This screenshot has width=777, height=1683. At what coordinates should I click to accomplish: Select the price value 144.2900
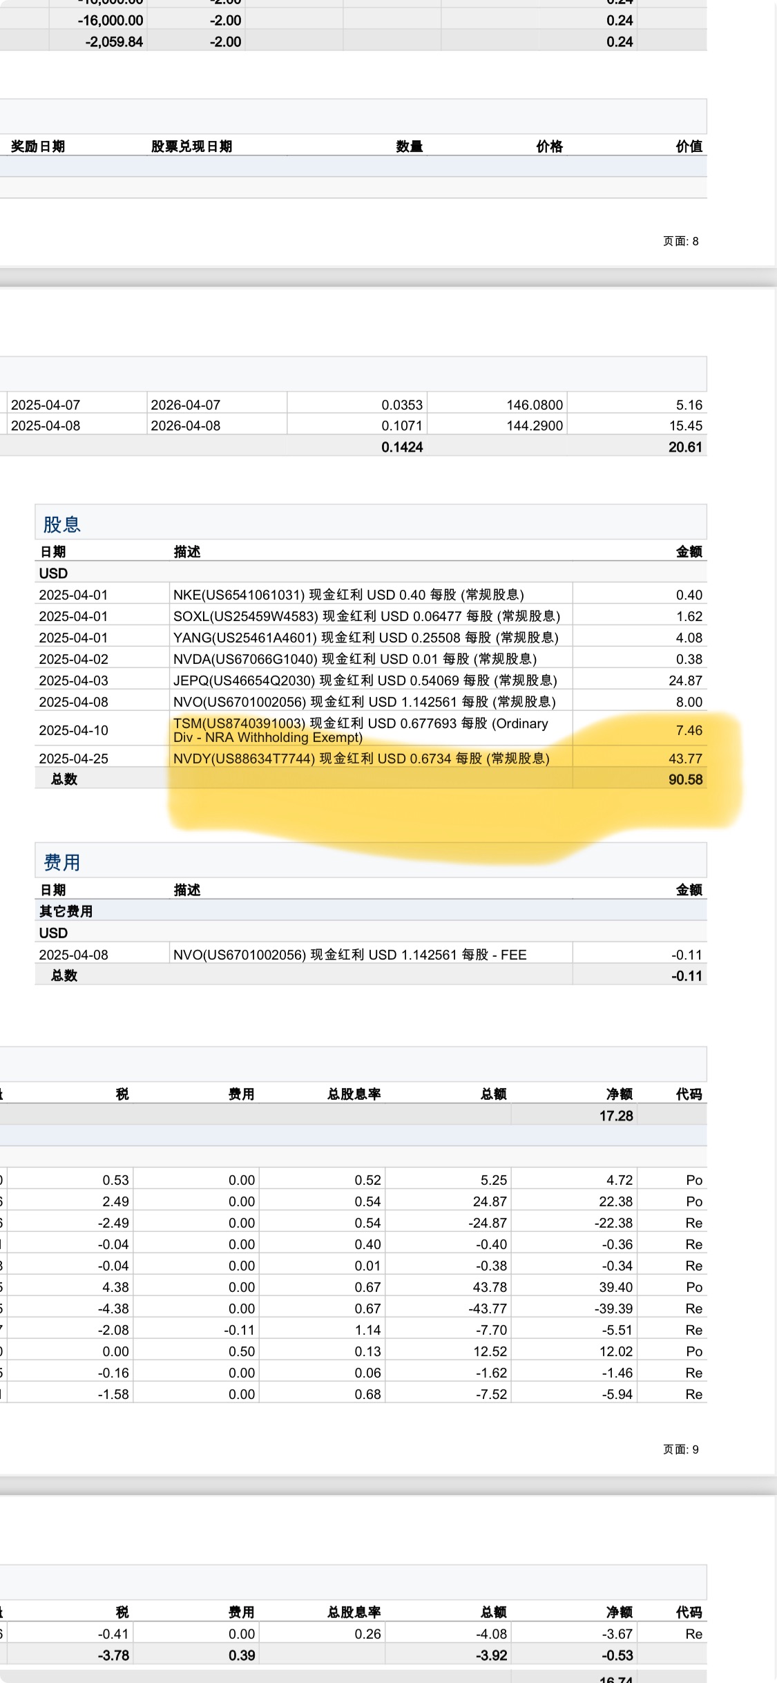(x=535, y=426)
